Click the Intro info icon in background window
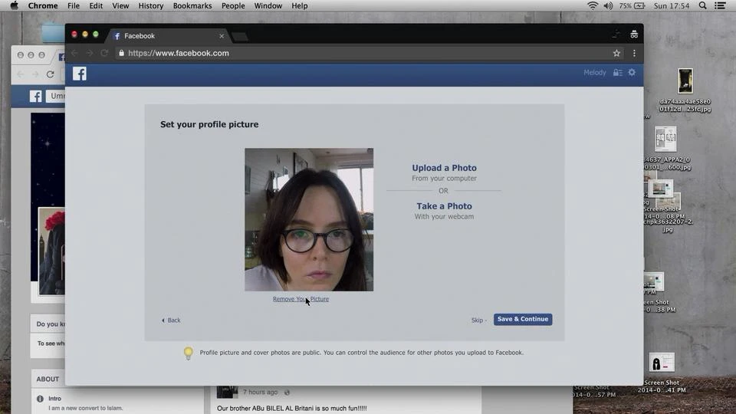Image resolution: width=736 pixels, height=414 pixels. coord(40,399)
